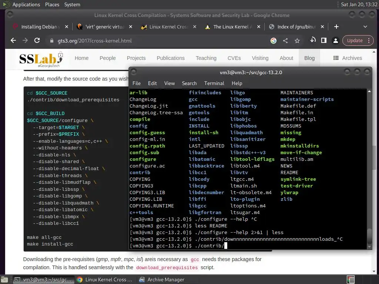
Task: Click Chrome's forward arrow
Action: (25, 41)
